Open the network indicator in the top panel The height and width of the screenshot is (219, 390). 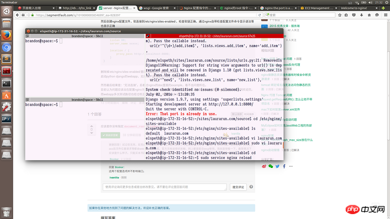(x=357, y=2)
